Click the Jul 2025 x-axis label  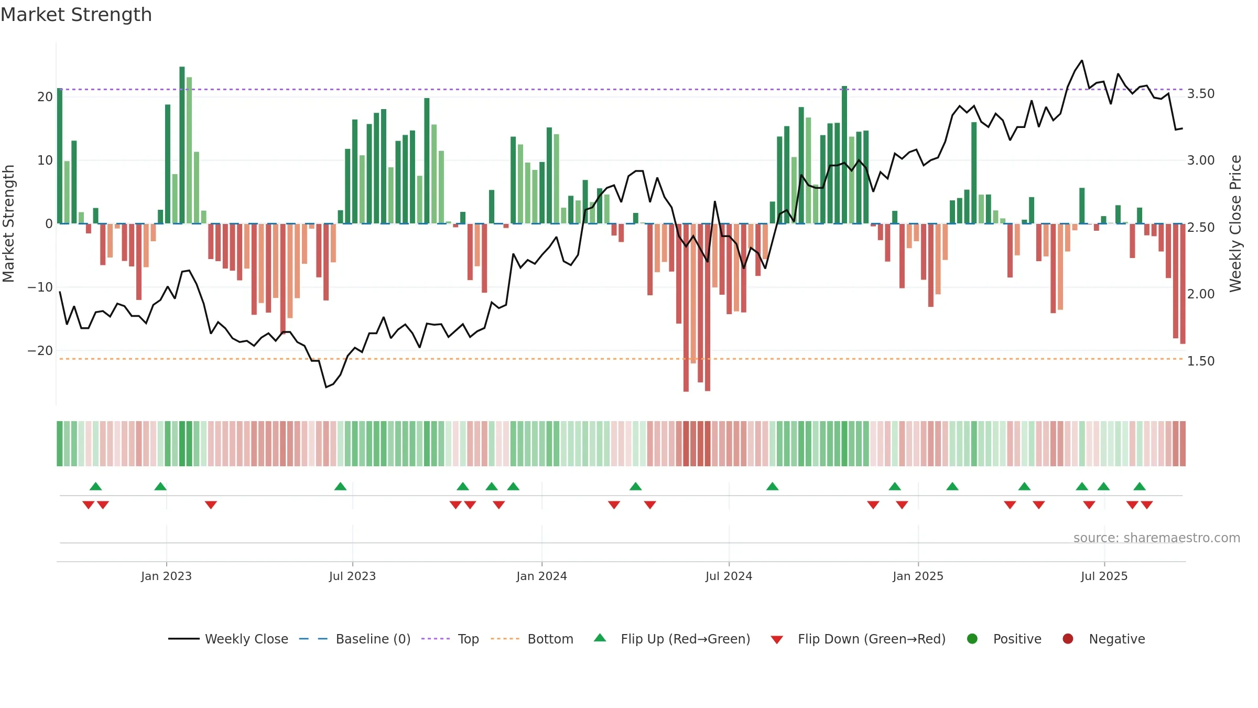click(1104, 576)
